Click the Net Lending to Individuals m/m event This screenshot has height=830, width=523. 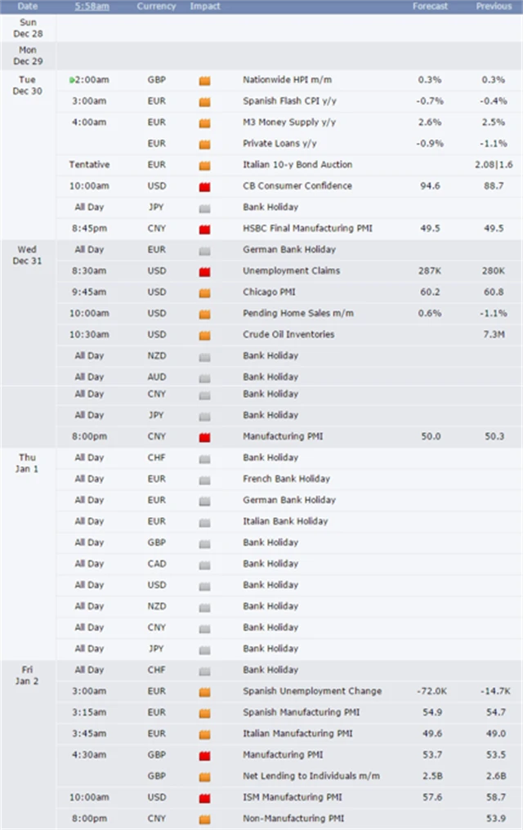311,776
